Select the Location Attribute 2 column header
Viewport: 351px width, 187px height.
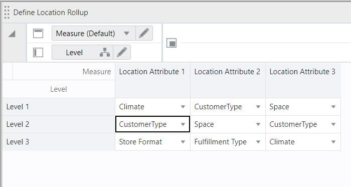pos(228,81)
